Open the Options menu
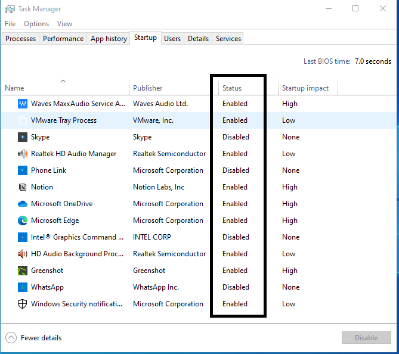The width and height of the screenshot is (399, 354). 36,24
